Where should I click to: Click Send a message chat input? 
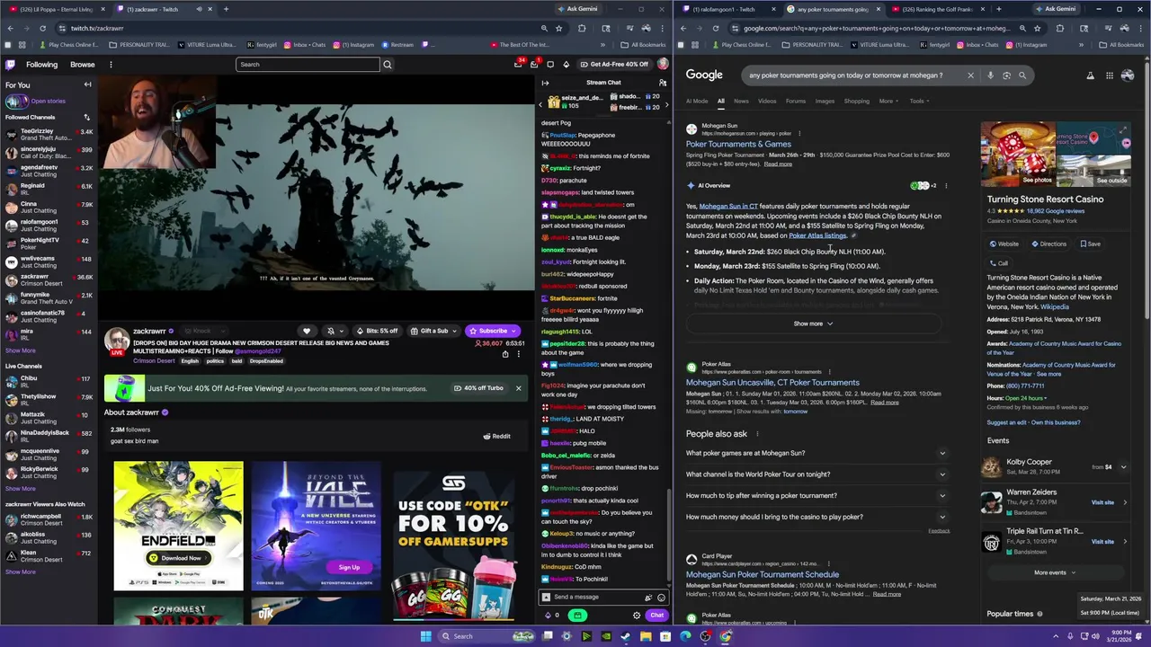(596, 597)
